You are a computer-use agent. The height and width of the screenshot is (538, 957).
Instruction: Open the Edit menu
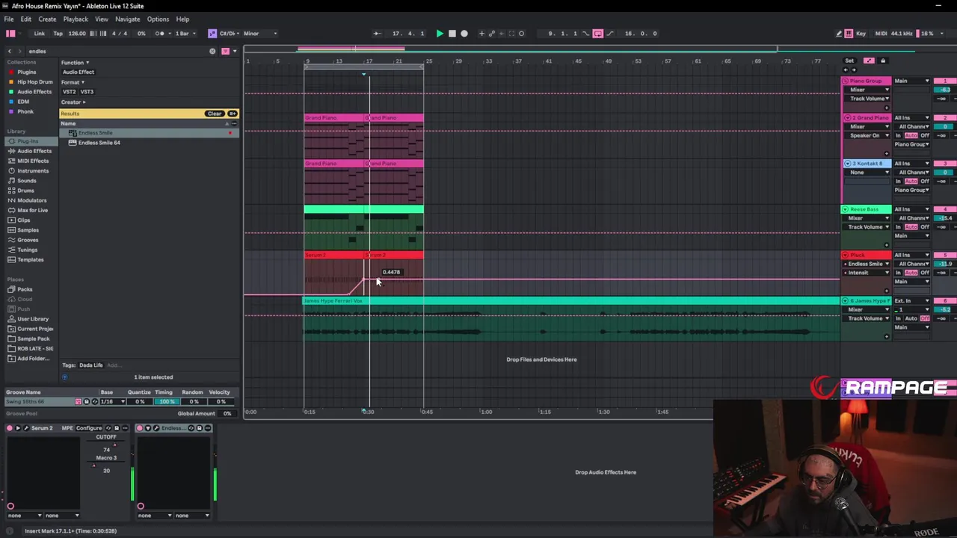pyautogui.click(x=25, y=19)
